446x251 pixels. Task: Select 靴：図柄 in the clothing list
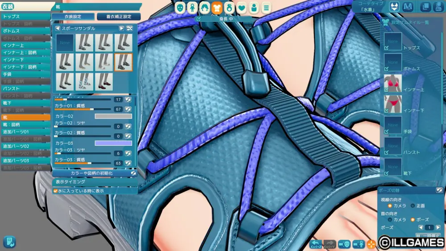tap(25, 124)
